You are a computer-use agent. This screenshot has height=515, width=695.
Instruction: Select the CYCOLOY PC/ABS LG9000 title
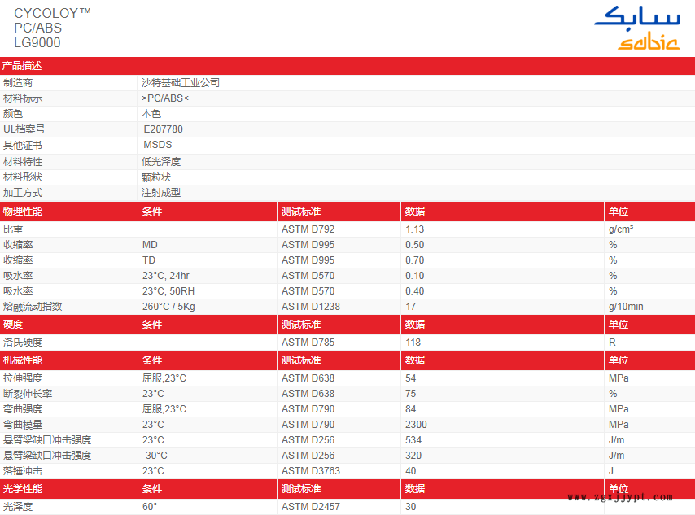(52, 28)
